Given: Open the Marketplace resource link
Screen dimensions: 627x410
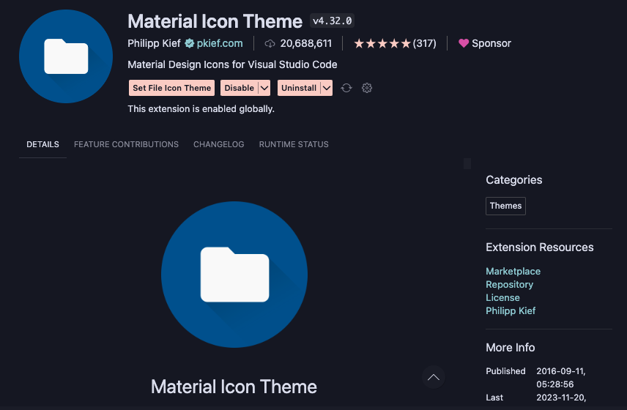Looking at the screenshot, I should (x=513, y=272).
